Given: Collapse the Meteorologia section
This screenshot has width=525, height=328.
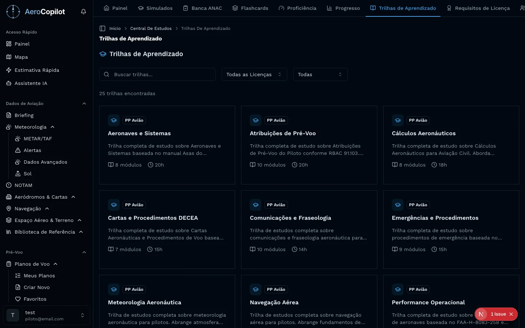Looking at the screenshot, I should coord(52,127).
